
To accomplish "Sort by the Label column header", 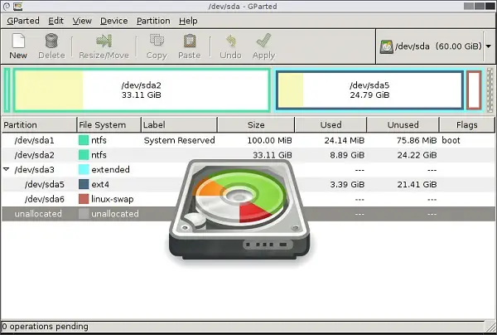I will point(179,124).
